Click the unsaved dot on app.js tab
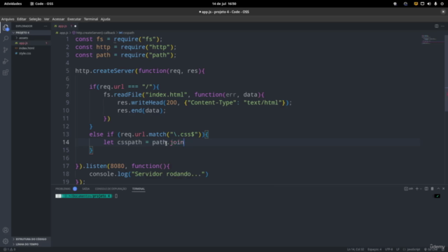The width and height of the screenshot is (448, 252). pyautogui.click(x=76, y=26)
